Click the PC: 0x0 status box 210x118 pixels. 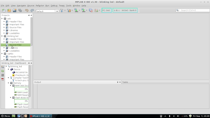106,10
